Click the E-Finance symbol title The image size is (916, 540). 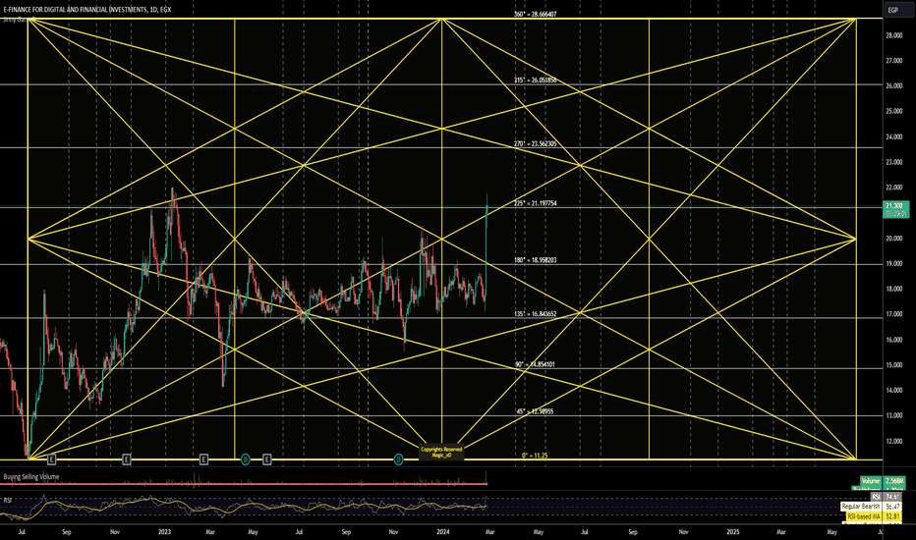coord(87,10)
